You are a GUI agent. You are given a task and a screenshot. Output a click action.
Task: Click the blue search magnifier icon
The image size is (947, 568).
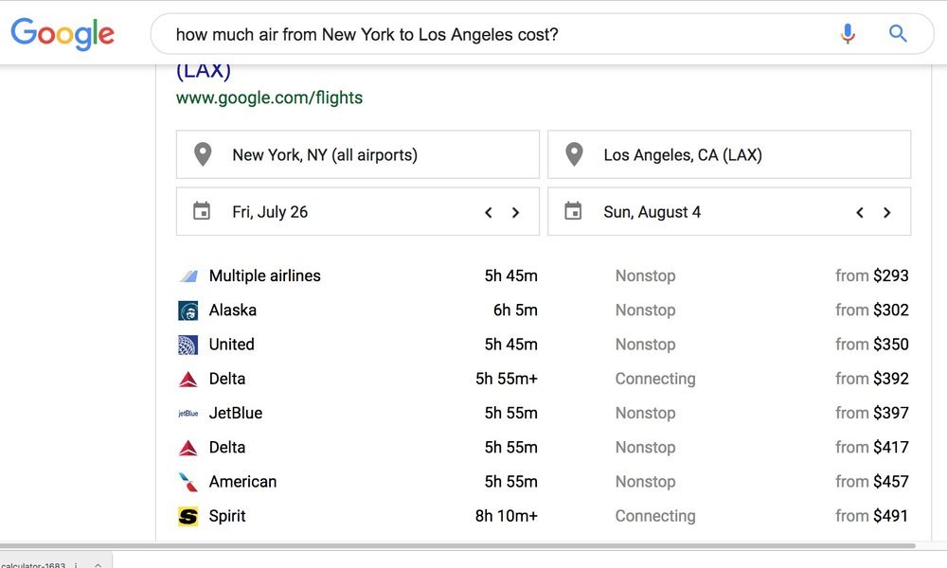(898, 34)
